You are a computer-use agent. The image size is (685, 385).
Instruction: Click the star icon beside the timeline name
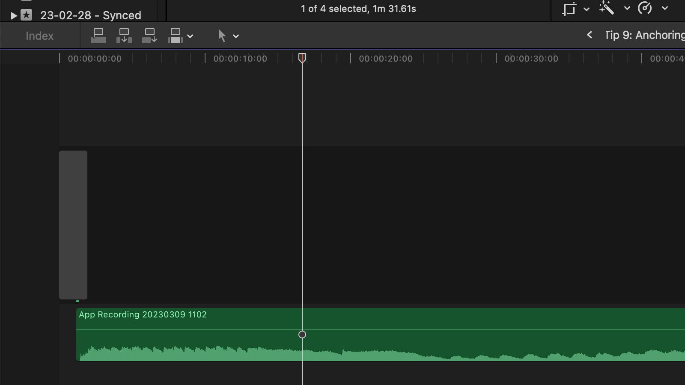click(x=27, y=15)
